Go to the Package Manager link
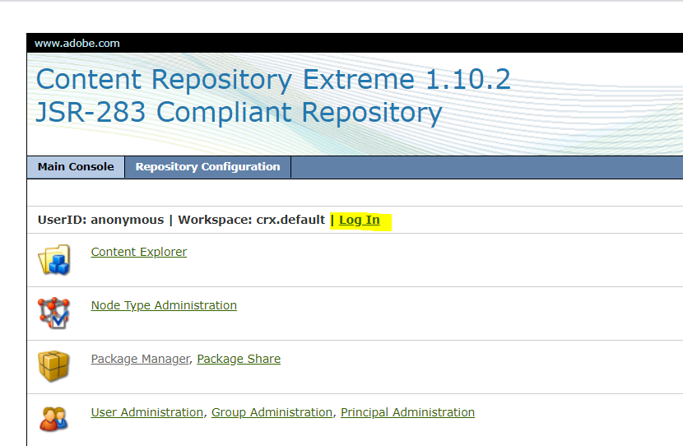The width and height of the screenshot is (683, 446). 140,359
